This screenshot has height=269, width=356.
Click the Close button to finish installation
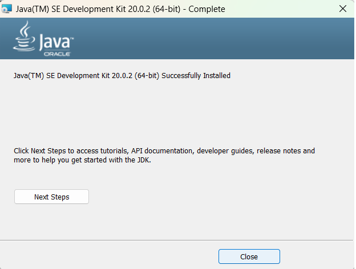[249, 256]
